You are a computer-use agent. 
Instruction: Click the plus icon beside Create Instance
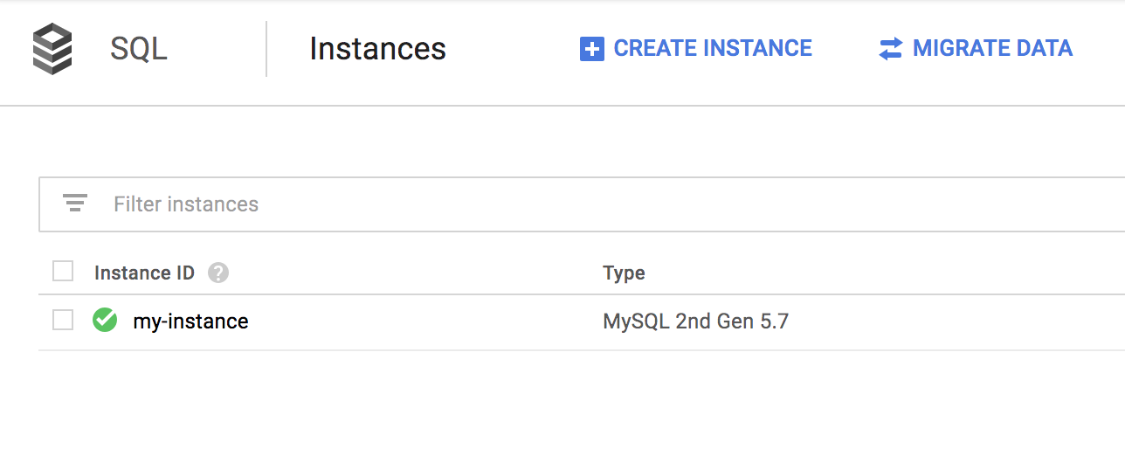tap(591, 49)
